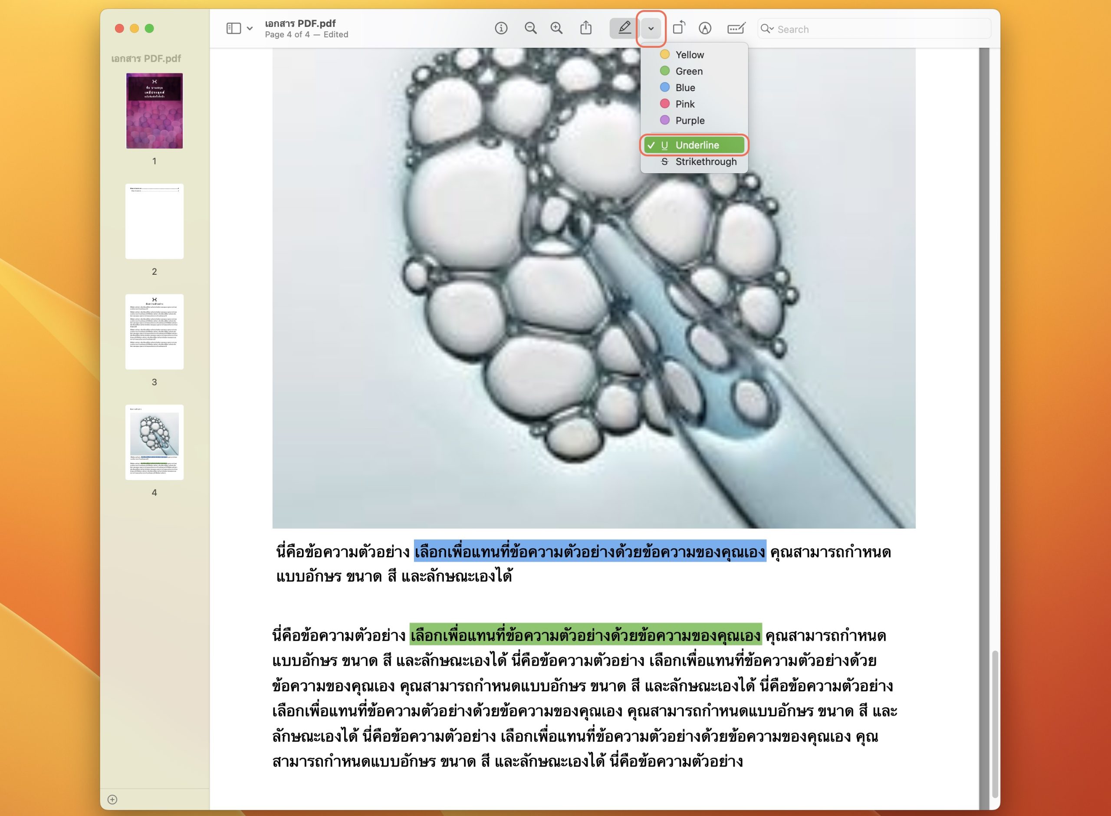
Task: Choose Pink from highlight menu
Action: [684, 104]
